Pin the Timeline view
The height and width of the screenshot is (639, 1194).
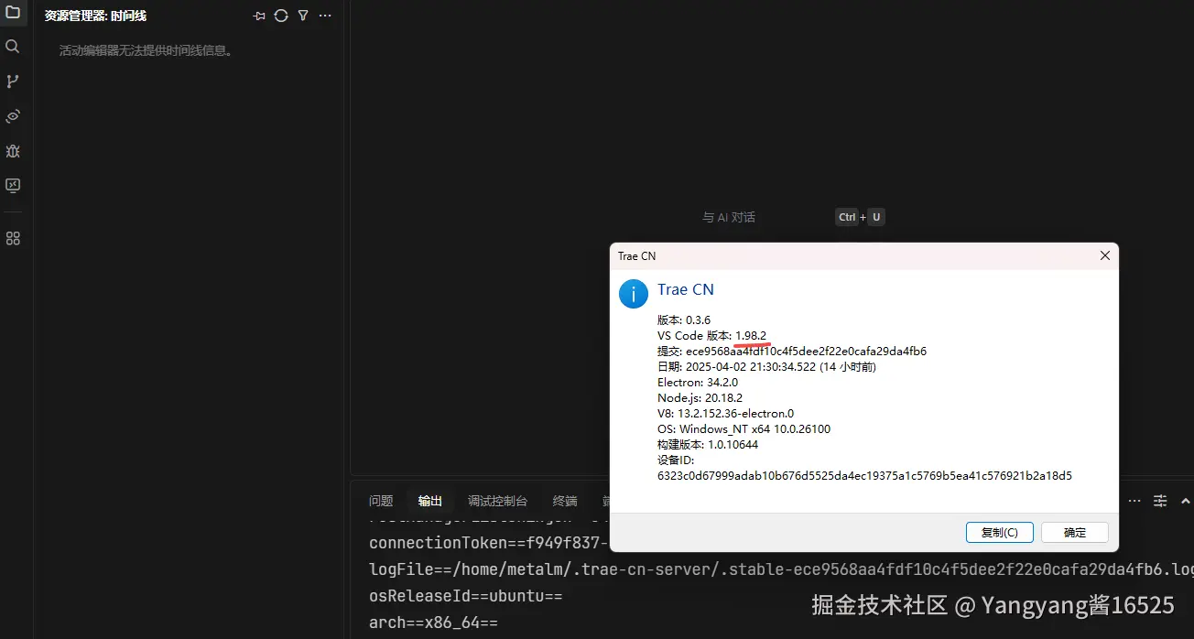(259, 16)
